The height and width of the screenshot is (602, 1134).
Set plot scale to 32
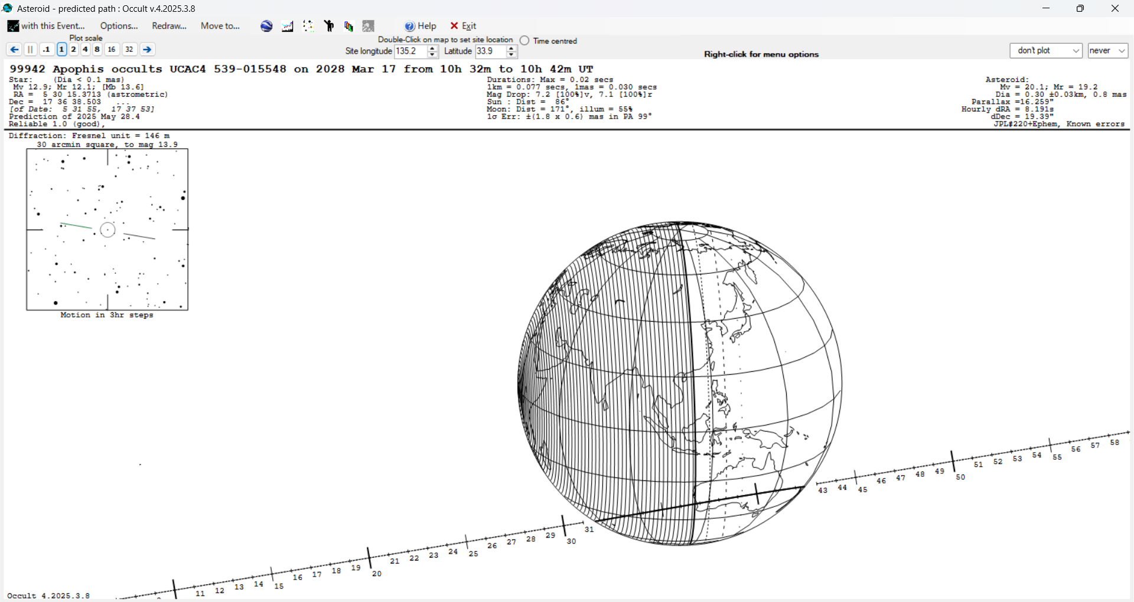129,50
